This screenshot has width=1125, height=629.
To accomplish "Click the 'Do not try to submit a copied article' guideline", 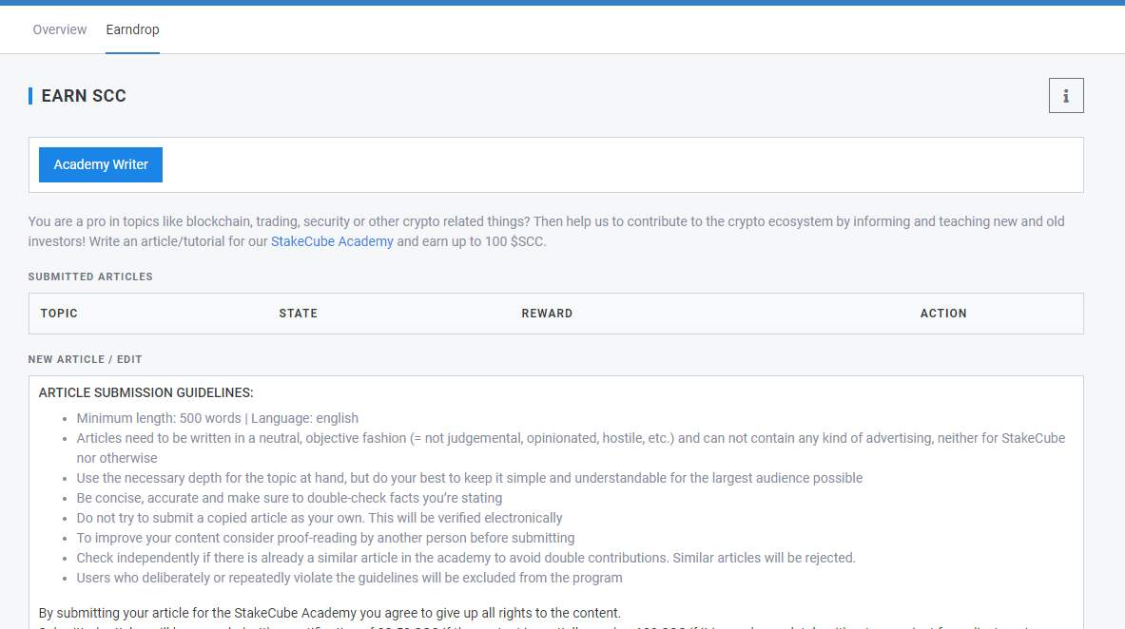I will (x=320, y=518).
